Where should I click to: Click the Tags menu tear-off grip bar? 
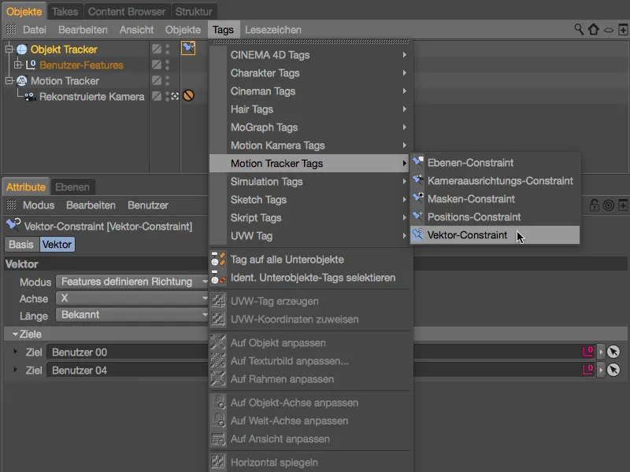(310, 42)
